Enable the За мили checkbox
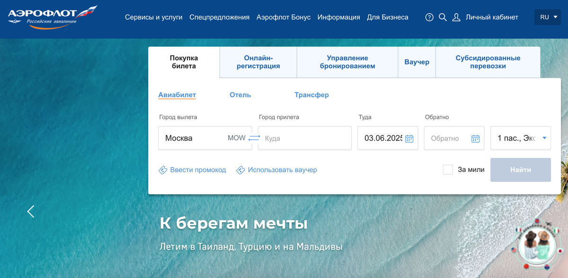The height and width of the screenshot is (278, 568). [x=448, y=169]
